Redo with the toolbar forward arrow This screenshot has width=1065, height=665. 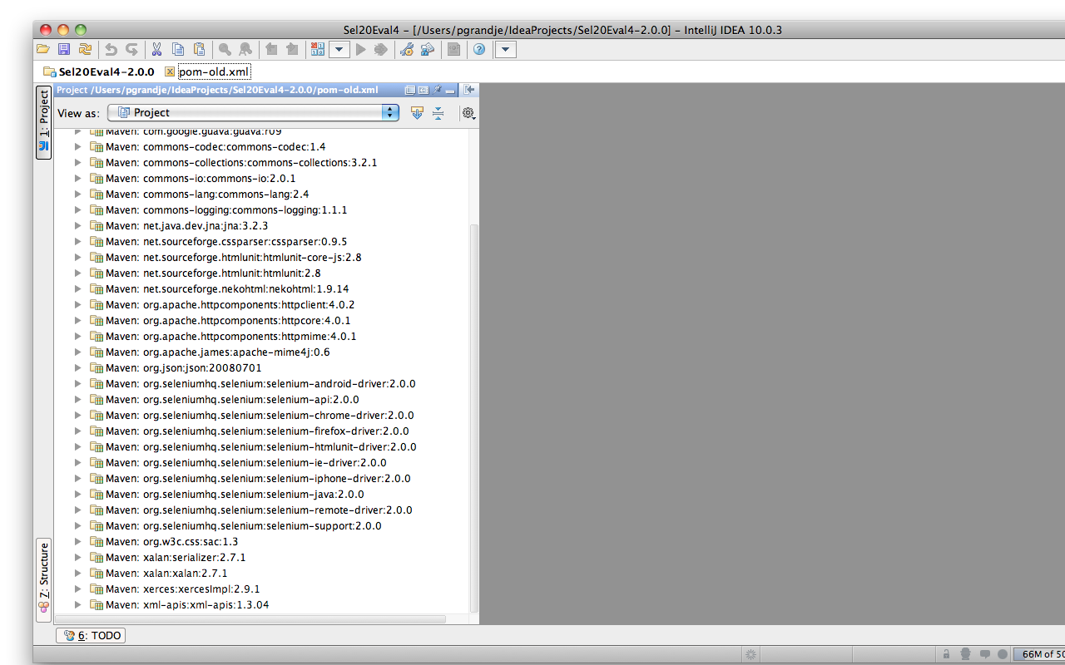[x=131, y=50]
